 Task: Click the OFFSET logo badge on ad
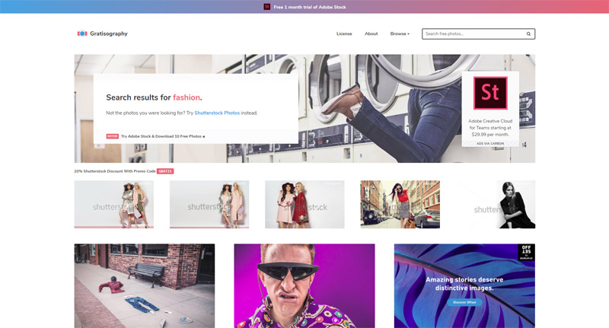coord(526,252)
